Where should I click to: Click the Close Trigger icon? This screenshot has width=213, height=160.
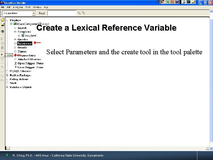(x=15, y=67)
